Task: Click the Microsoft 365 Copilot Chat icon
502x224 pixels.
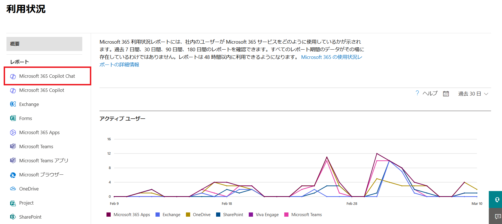Action: pyautogui.click(x=13, y=76)
